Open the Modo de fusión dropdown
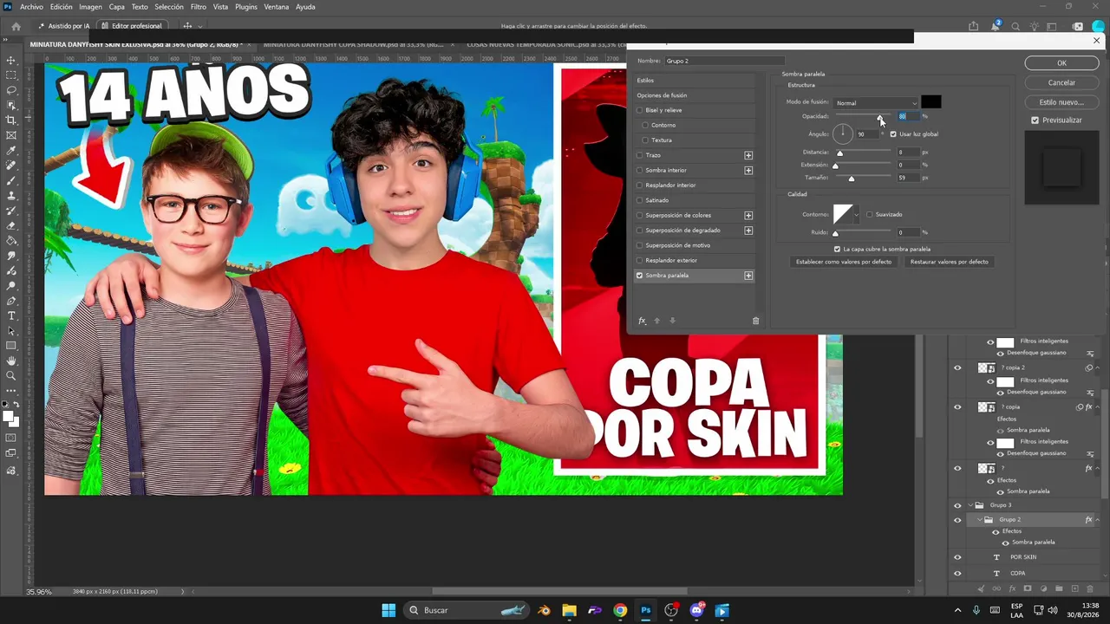Viewport: 1110px width, 624px height. pos(876,103)
